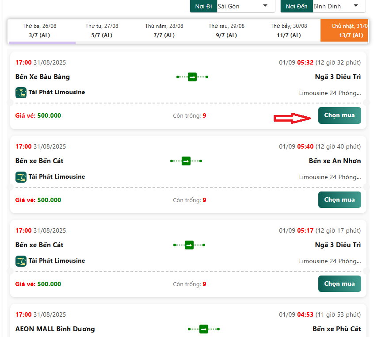Image resolution: width=374 pixels, height=337 pixels.
Task: Select the Thứ tư, 27/08 date tab
Action: (102, 31)
